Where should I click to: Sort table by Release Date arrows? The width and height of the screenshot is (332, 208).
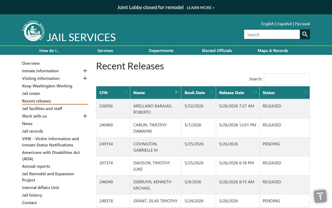(x=255, y=93)
